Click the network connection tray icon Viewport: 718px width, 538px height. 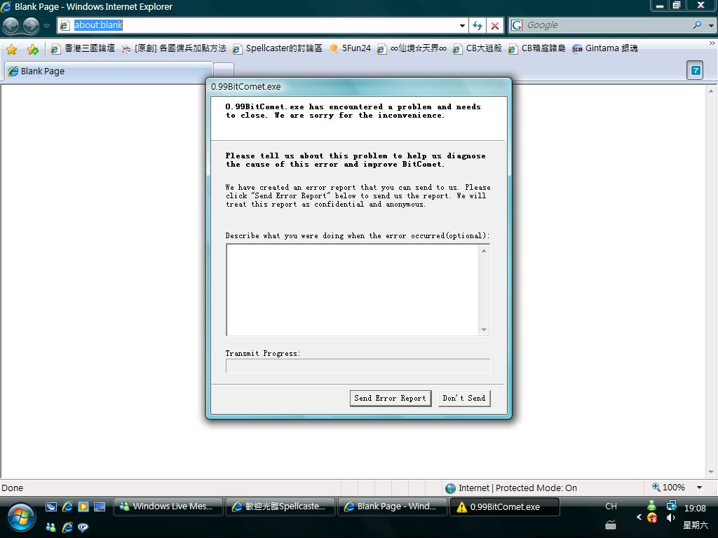point(672,505)
